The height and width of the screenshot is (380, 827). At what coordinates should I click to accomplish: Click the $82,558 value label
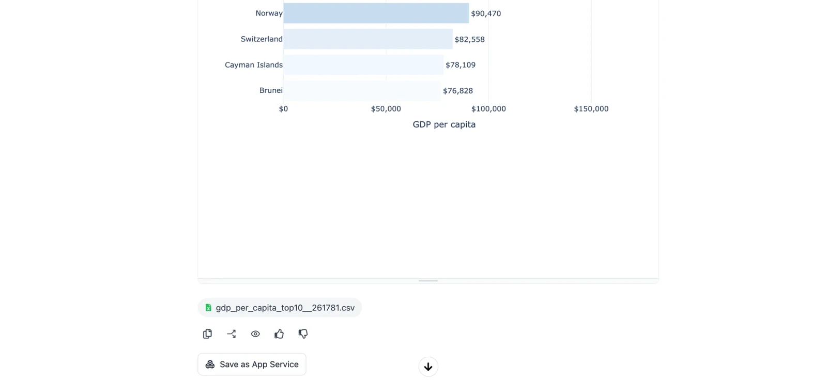470,39
